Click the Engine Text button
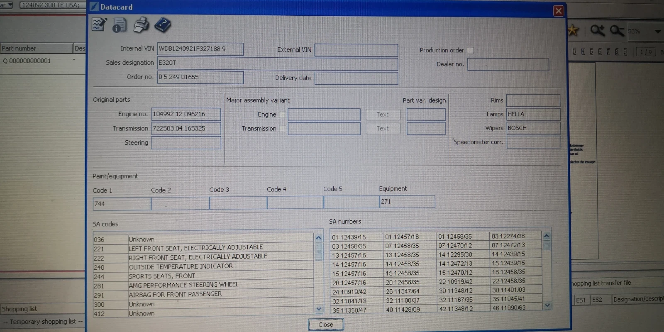This screenshot has width=664, height=332. click(x=383, y=115)
